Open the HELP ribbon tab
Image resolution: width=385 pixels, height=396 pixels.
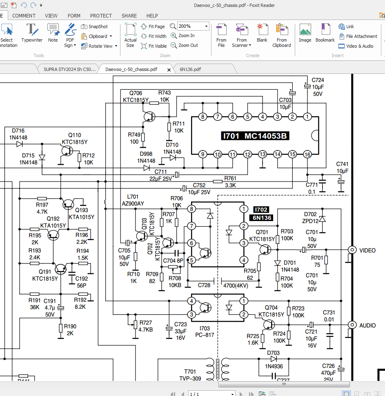point(152,15)
